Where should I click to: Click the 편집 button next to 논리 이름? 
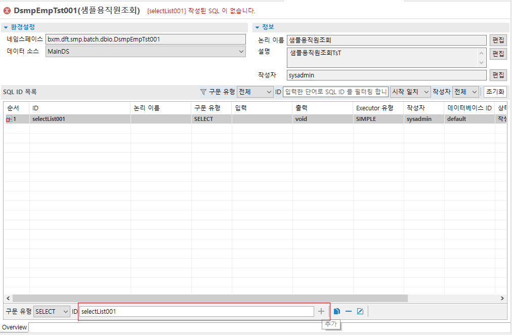498,39
